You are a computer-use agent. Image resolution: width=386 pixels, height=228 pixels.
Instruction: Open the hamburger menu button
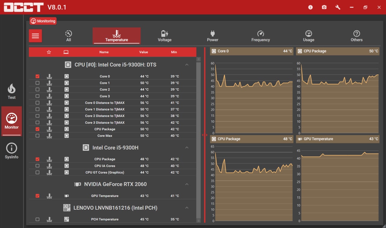pos(35,36)
